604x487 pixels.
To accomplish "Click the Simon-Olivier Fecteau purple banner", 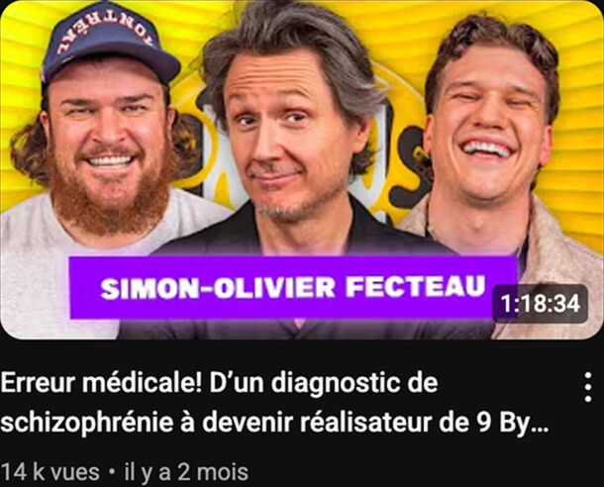I will (x=293, y=288).
